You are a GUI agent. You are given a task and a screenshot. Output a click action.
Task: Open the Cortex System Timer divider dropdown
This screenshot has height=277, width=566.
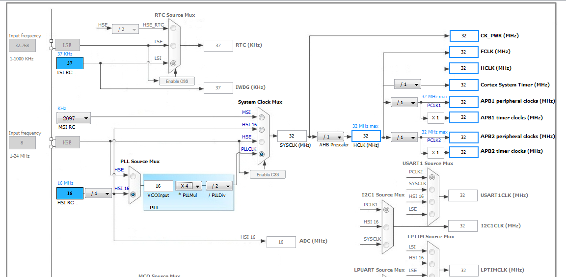(407, 84)
